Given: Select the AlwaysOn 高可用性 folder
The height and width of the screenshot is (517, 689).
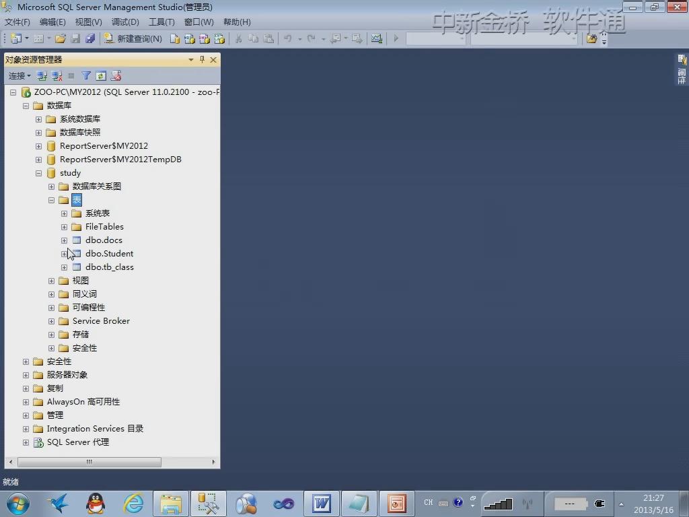Looking at the screenshot, I should pyautogui.click(x=83, y=402).
